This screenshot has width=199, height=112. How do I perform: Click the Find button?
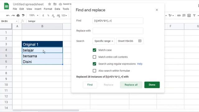click(90, 85)
